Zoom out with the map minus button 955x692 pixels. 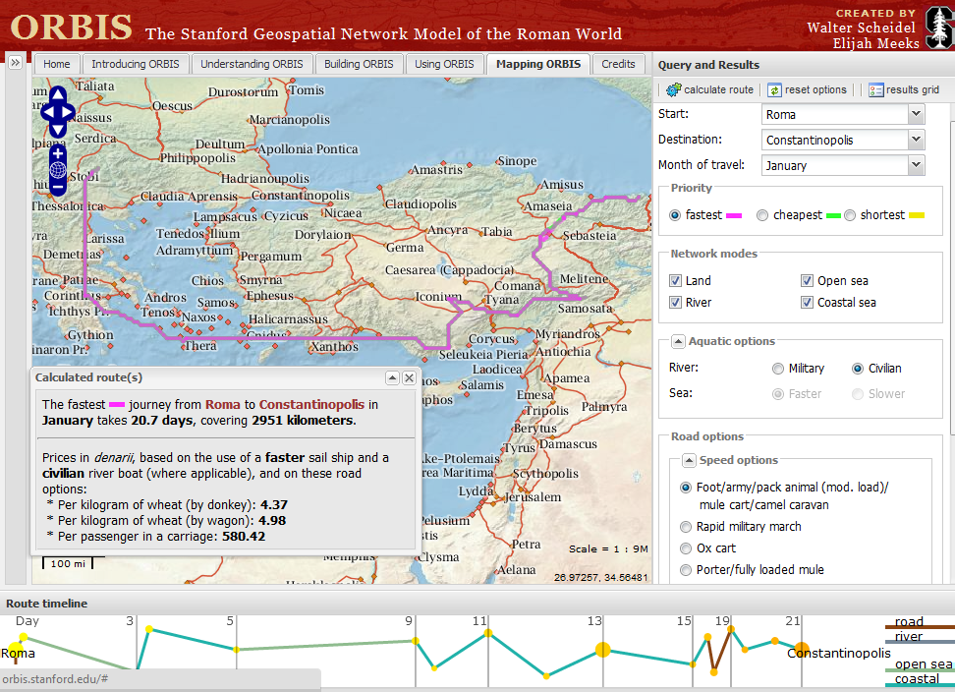tap(58, 187)
